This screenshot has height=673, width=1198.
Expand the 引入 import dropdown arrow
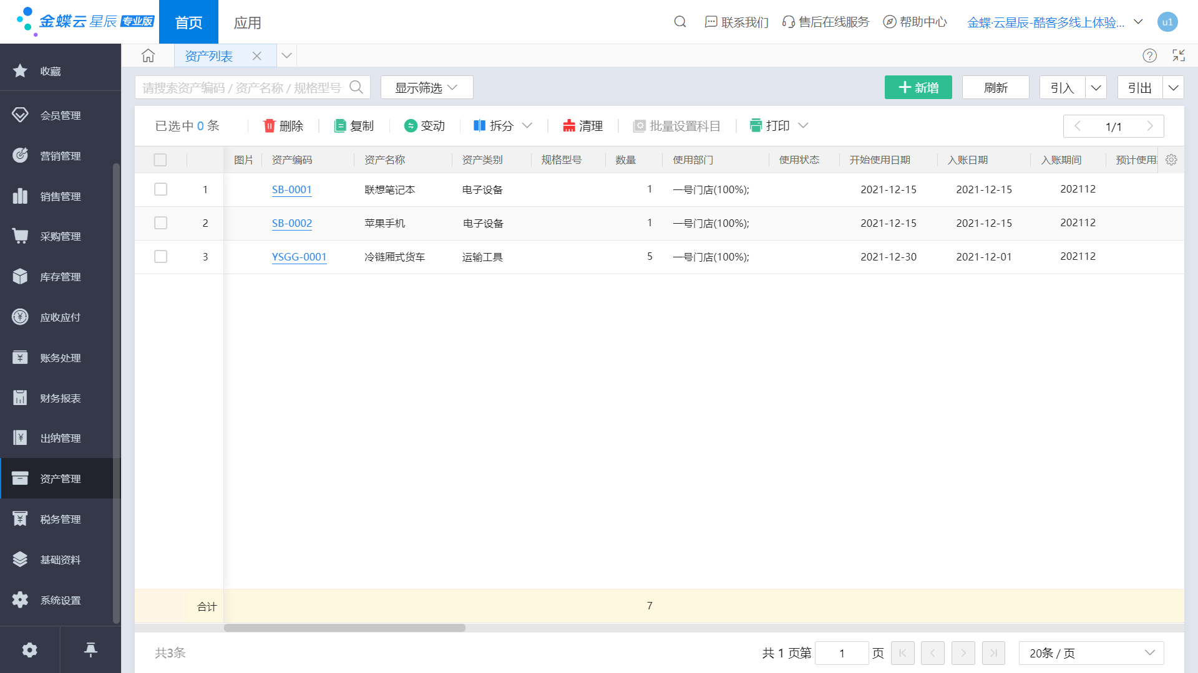coord(1096,87)
